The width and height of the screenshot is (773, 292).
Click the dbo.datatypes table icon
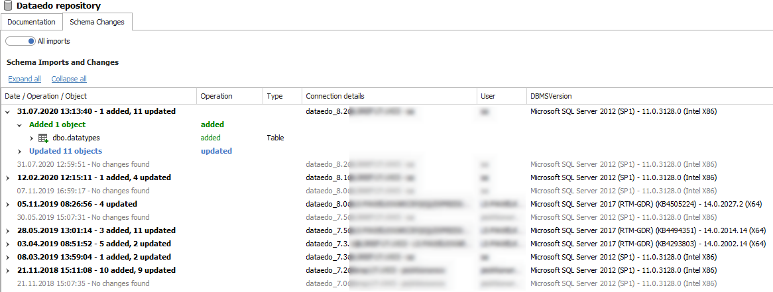point(43,138)
